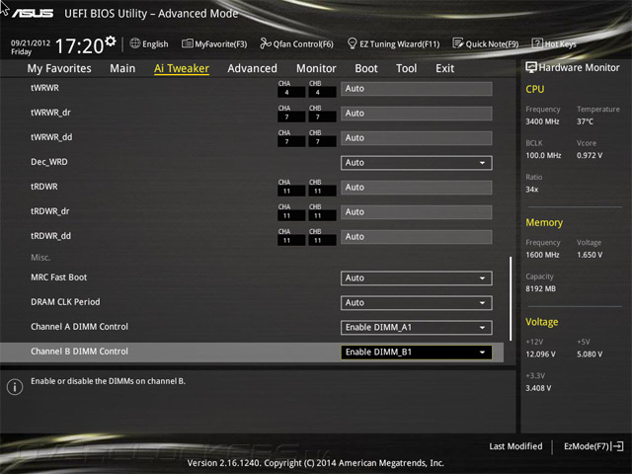This screenshot has height=474, width=632.
Task: Open MyFavorite(F3) folder icon
Action: coord(187,43)
